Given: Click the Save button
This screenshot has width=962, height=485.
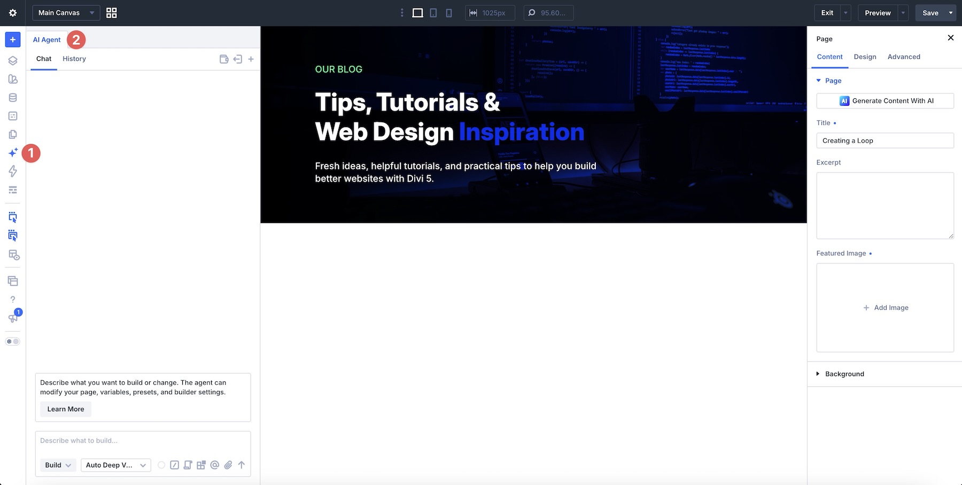Looking at the screenshot, I should [x=930, y=13].
